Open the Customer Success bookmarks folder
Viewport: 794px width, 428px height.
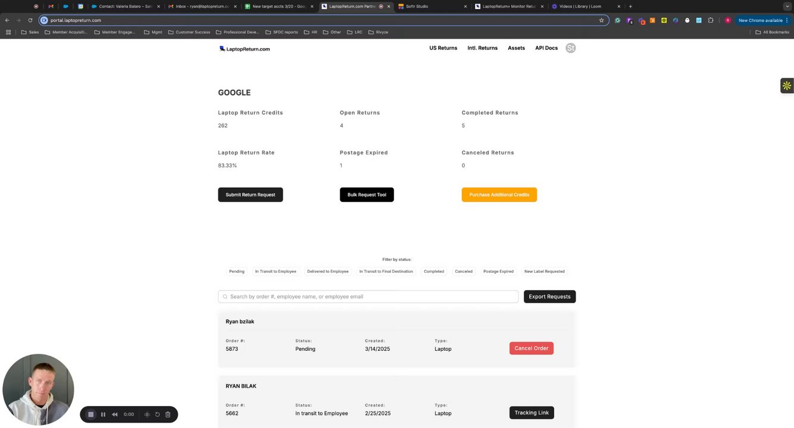[x=189, y=32]
